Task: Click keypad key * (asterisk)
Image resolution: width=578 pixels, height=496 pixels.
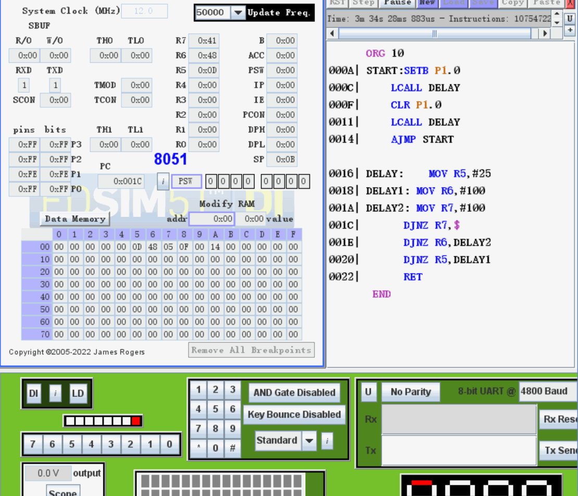Action: click(x=198, y=448)
